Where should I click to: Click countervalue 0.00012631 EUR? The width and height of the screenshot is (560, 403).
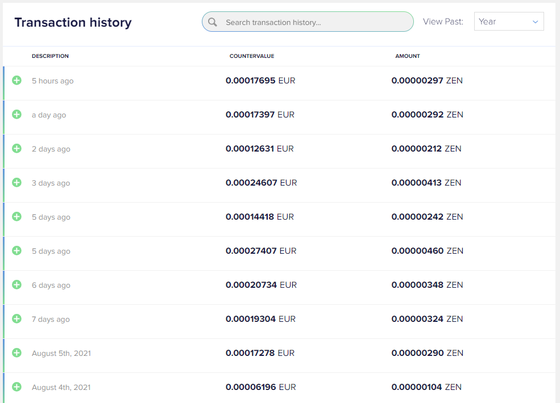tap(260, 149)
